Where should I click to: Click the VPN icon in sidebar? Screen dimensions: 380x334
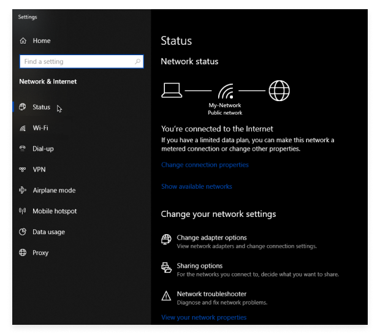click(x=23, y=170)
